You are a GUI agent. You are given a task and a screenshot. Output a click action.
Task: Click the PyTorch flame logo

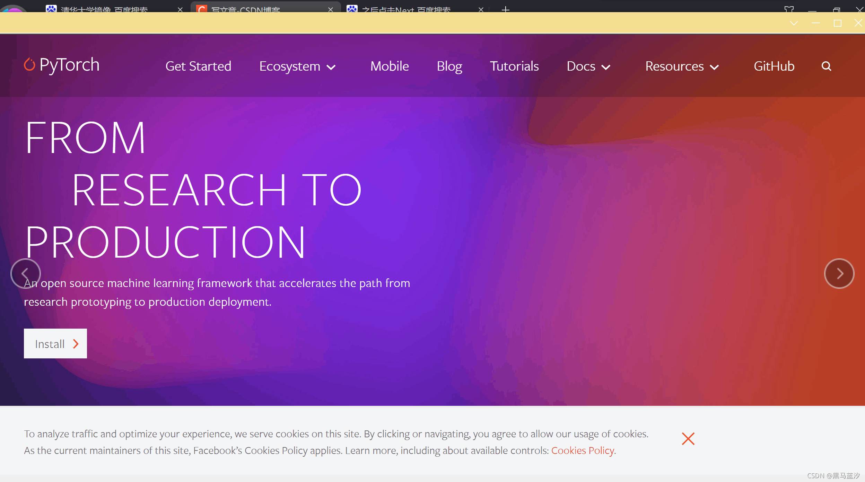pos(30,65)
